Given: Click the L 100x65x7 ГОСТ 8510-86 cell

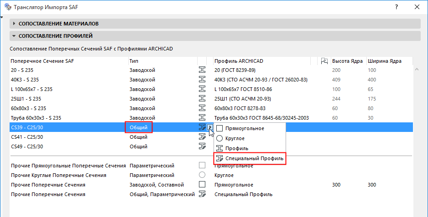Looking at the screenshot, I should pyautogui.click(x=243, y=89).
